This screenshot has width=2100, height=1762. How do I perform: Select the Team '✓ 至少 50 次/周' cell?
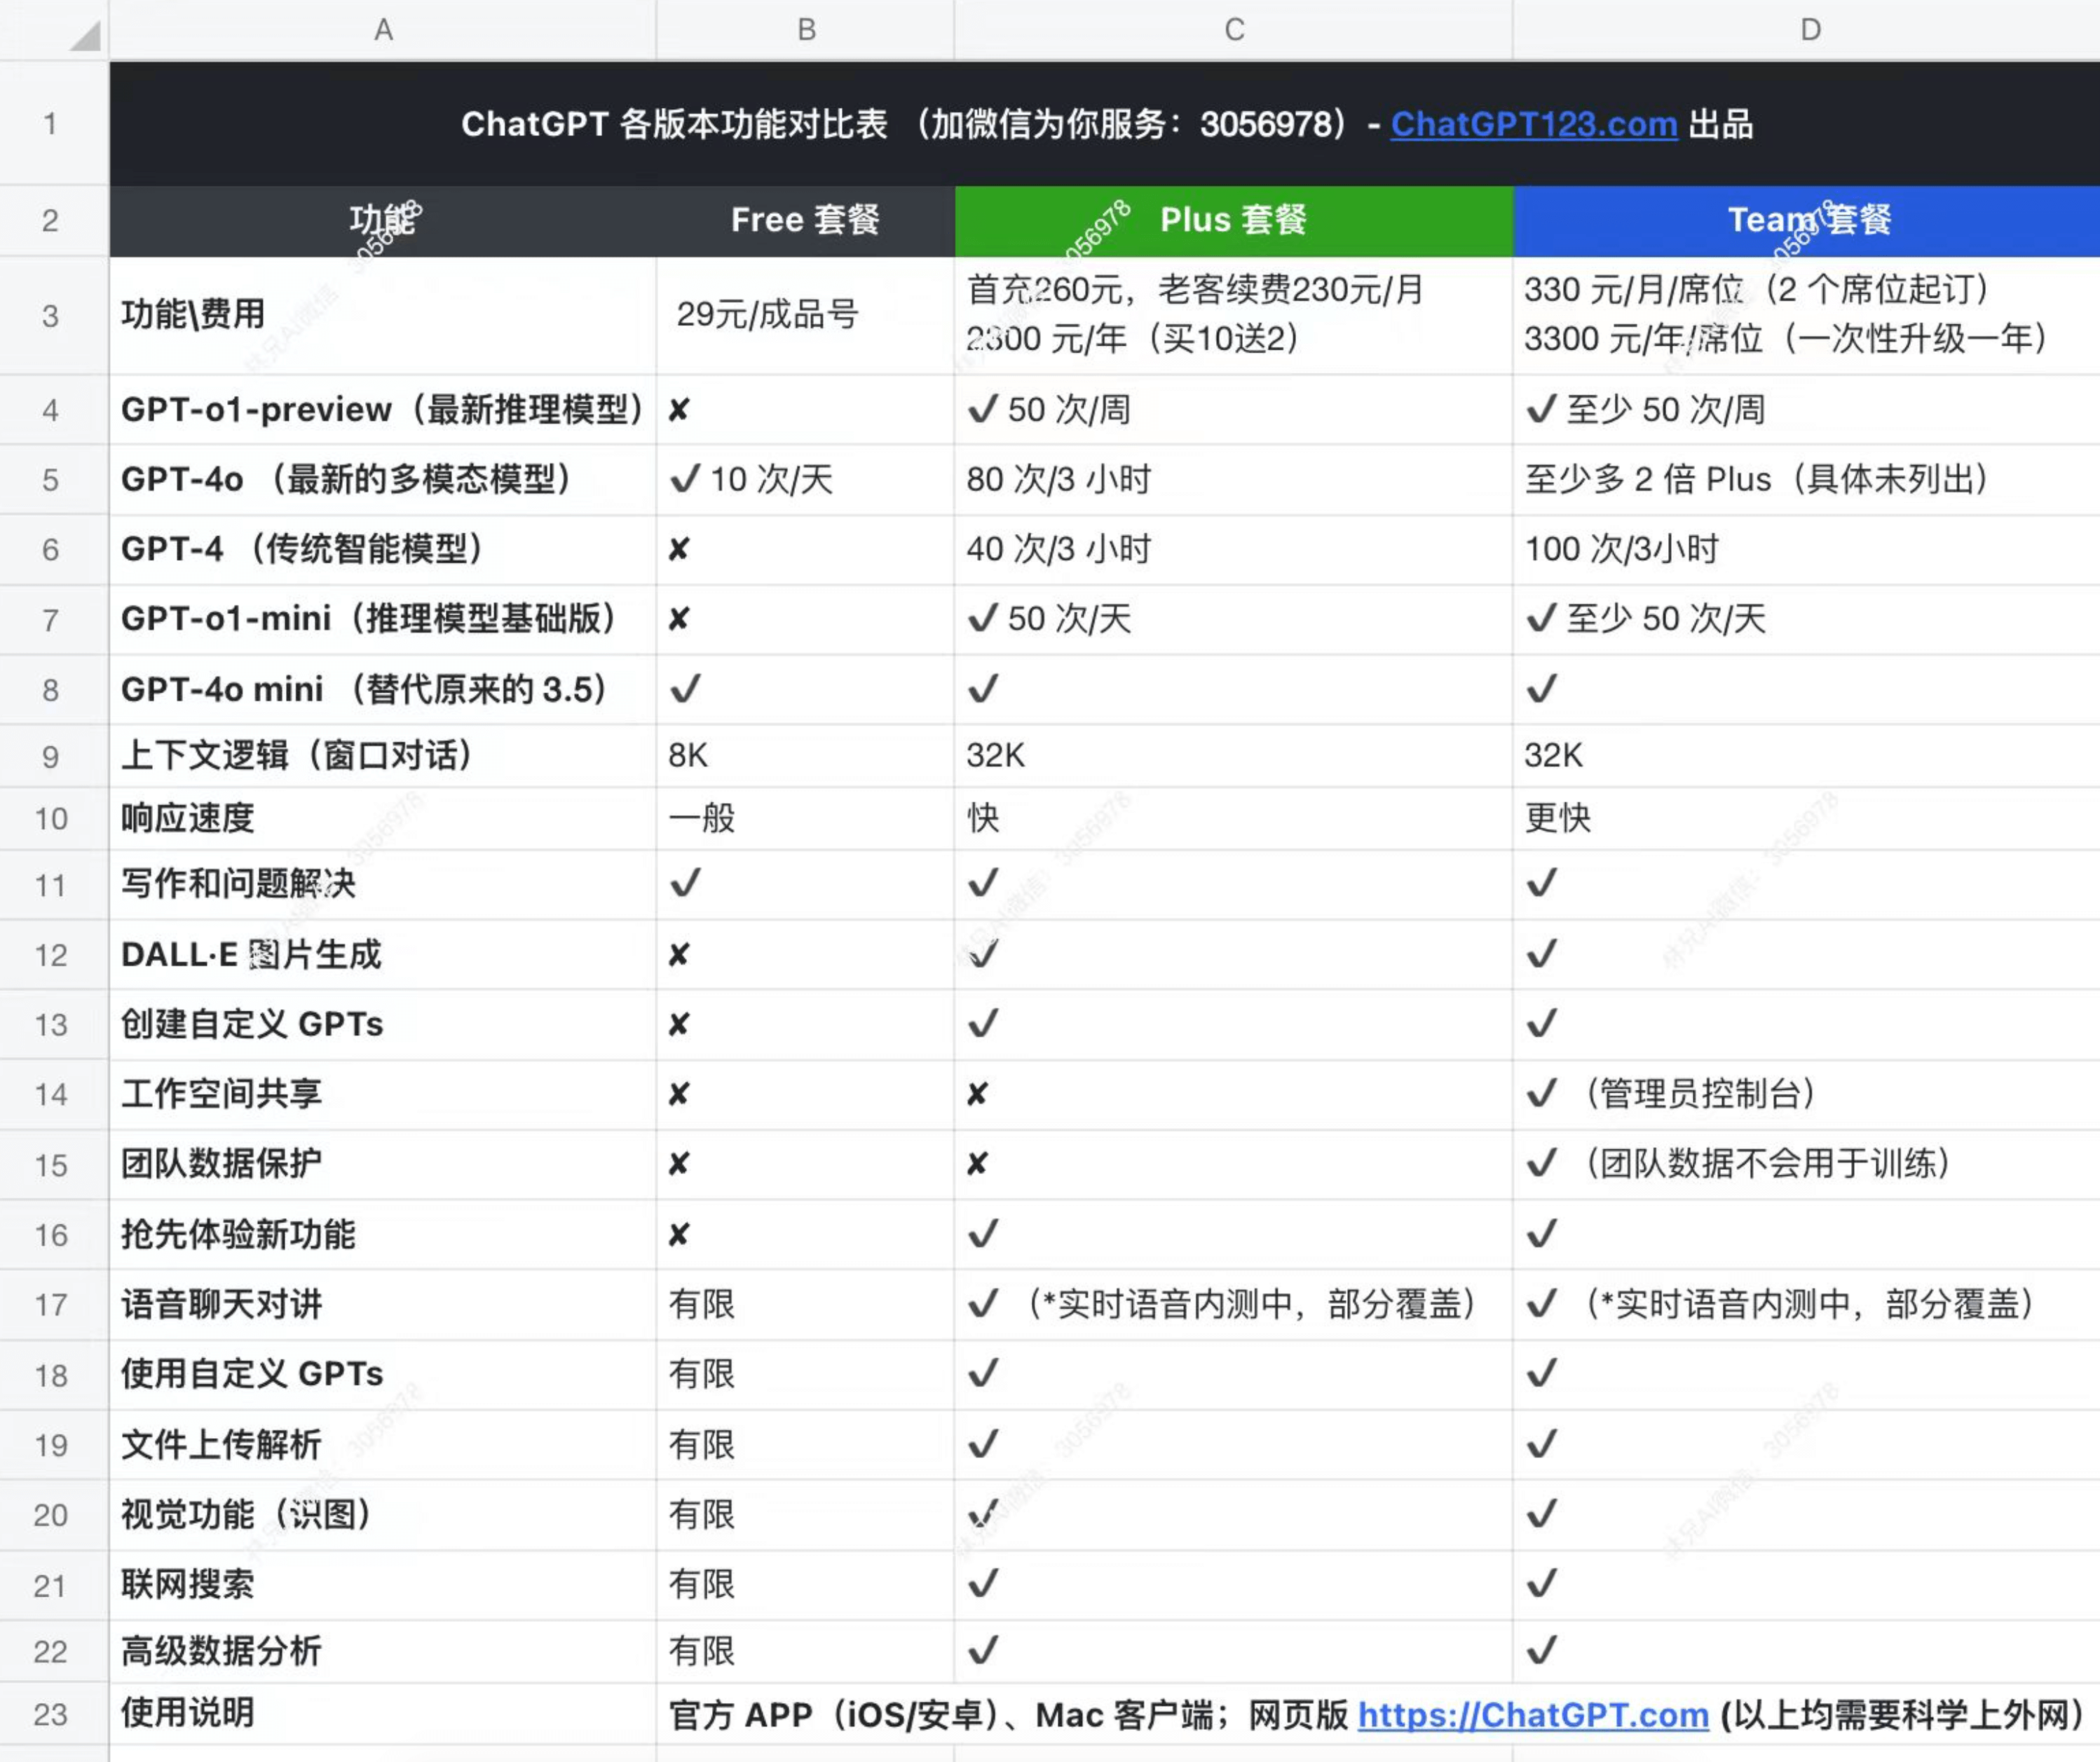coord(1808,410)
